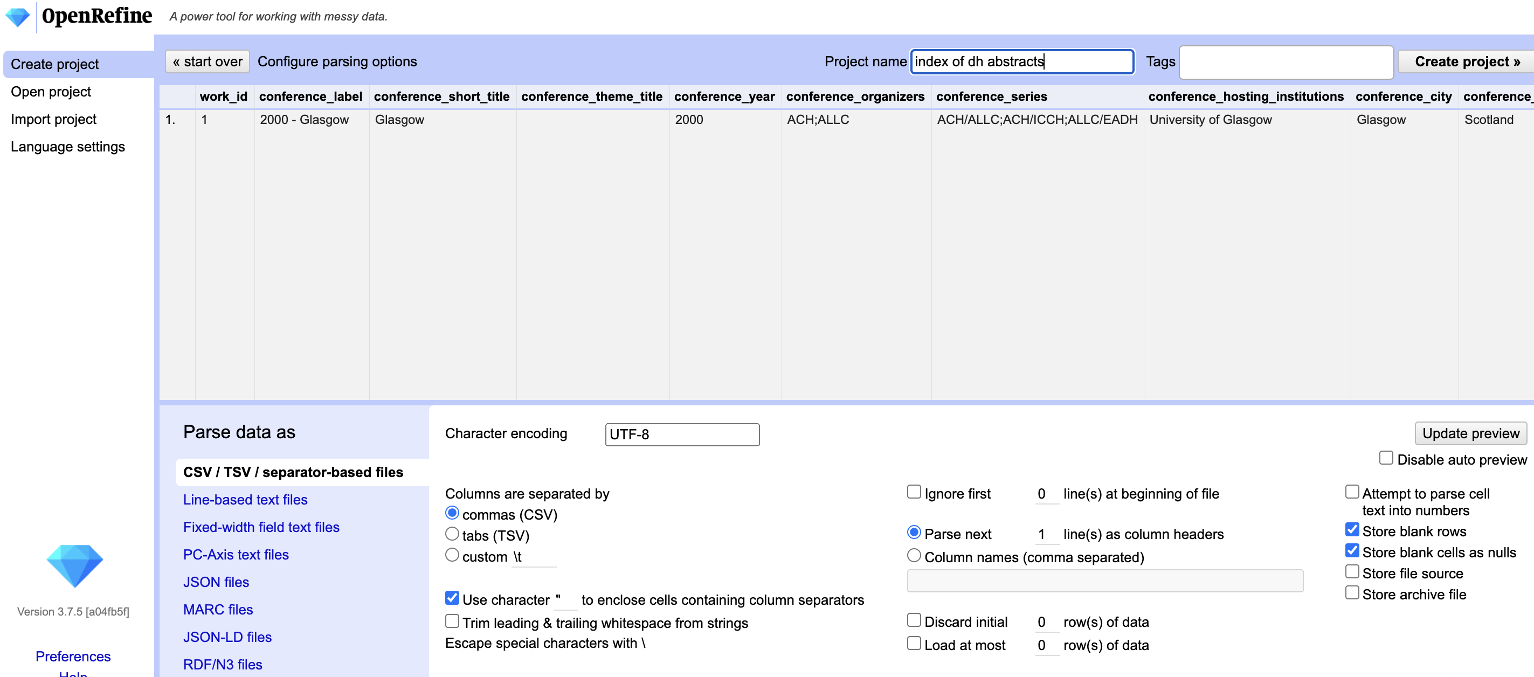The width and height of the screenshot is (1534, 677).
Task: Choose Column names (comma separated) radio option
Action: click(x=914, y=556)
